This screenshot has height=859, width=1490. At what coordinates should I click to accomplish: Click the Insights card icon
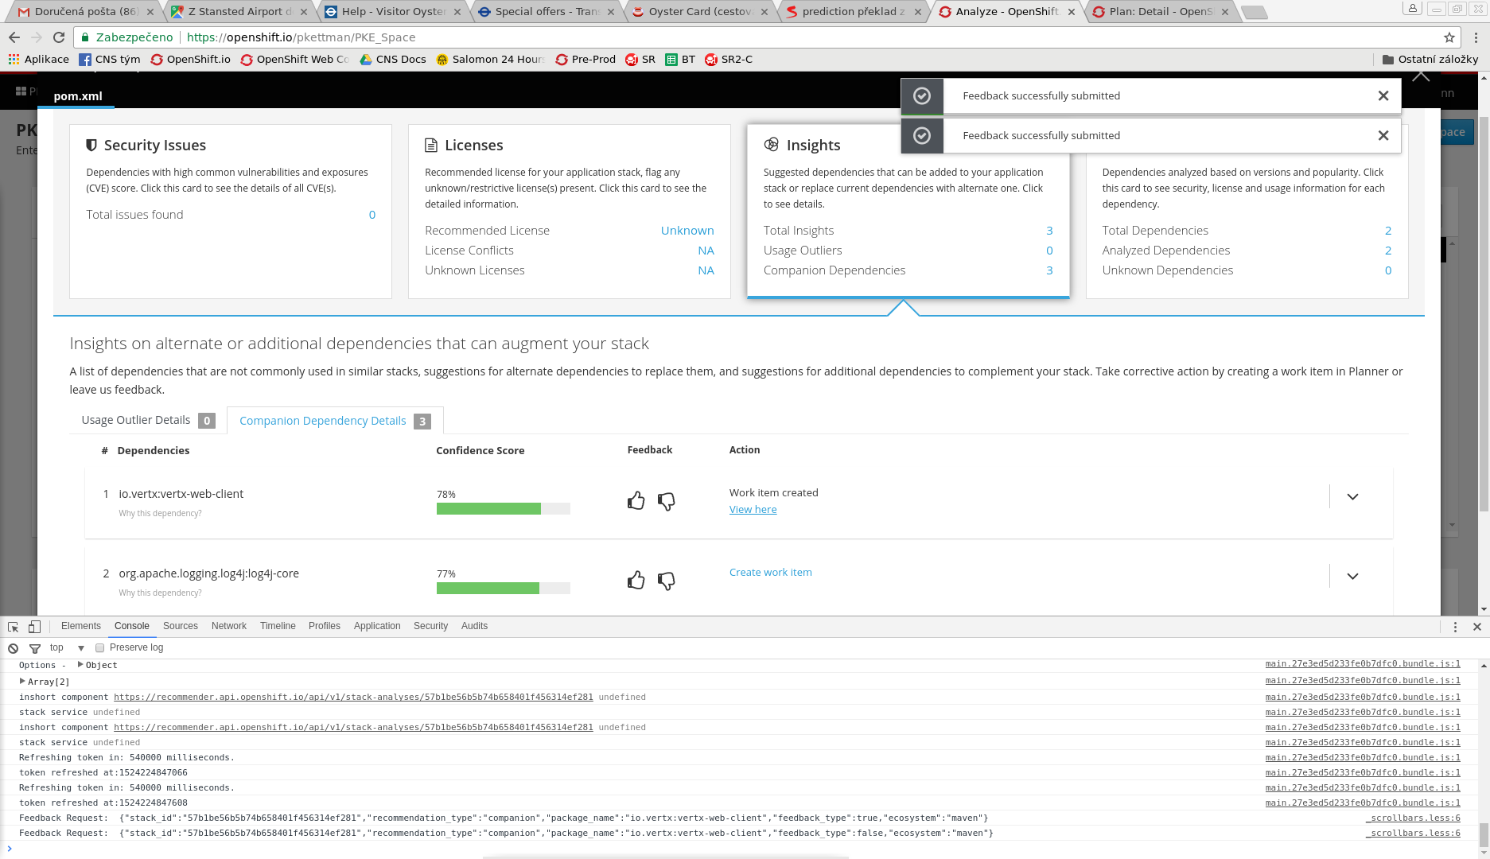pos(771,145)
